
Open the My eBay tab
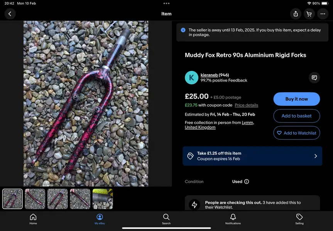coord(100,219)
